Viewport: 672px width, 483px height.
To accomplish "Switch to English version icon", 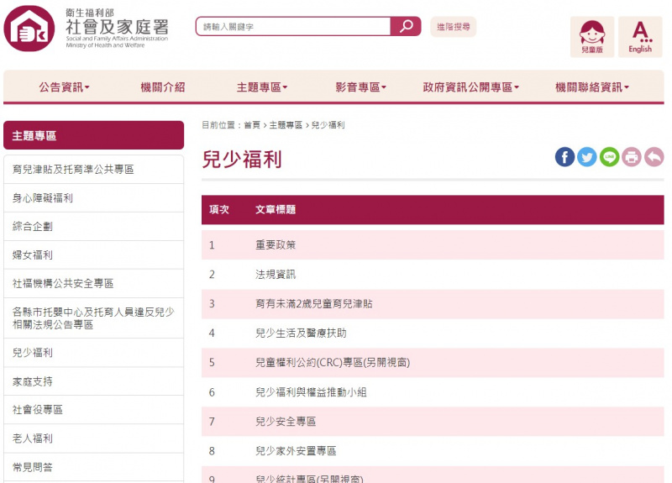I will [x=640, y=37].
